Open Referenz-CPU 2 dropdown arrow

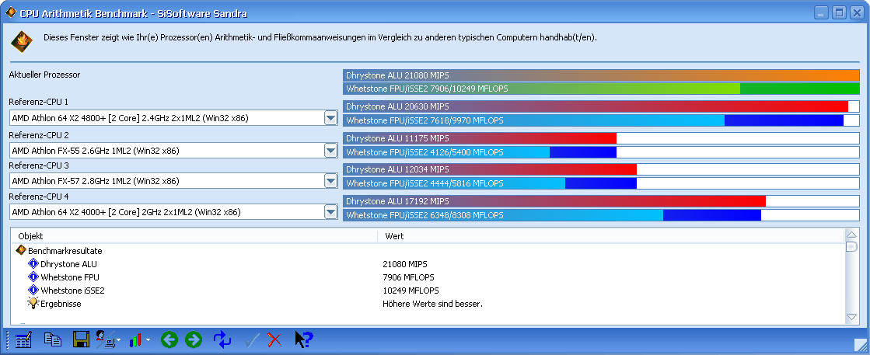330,151
